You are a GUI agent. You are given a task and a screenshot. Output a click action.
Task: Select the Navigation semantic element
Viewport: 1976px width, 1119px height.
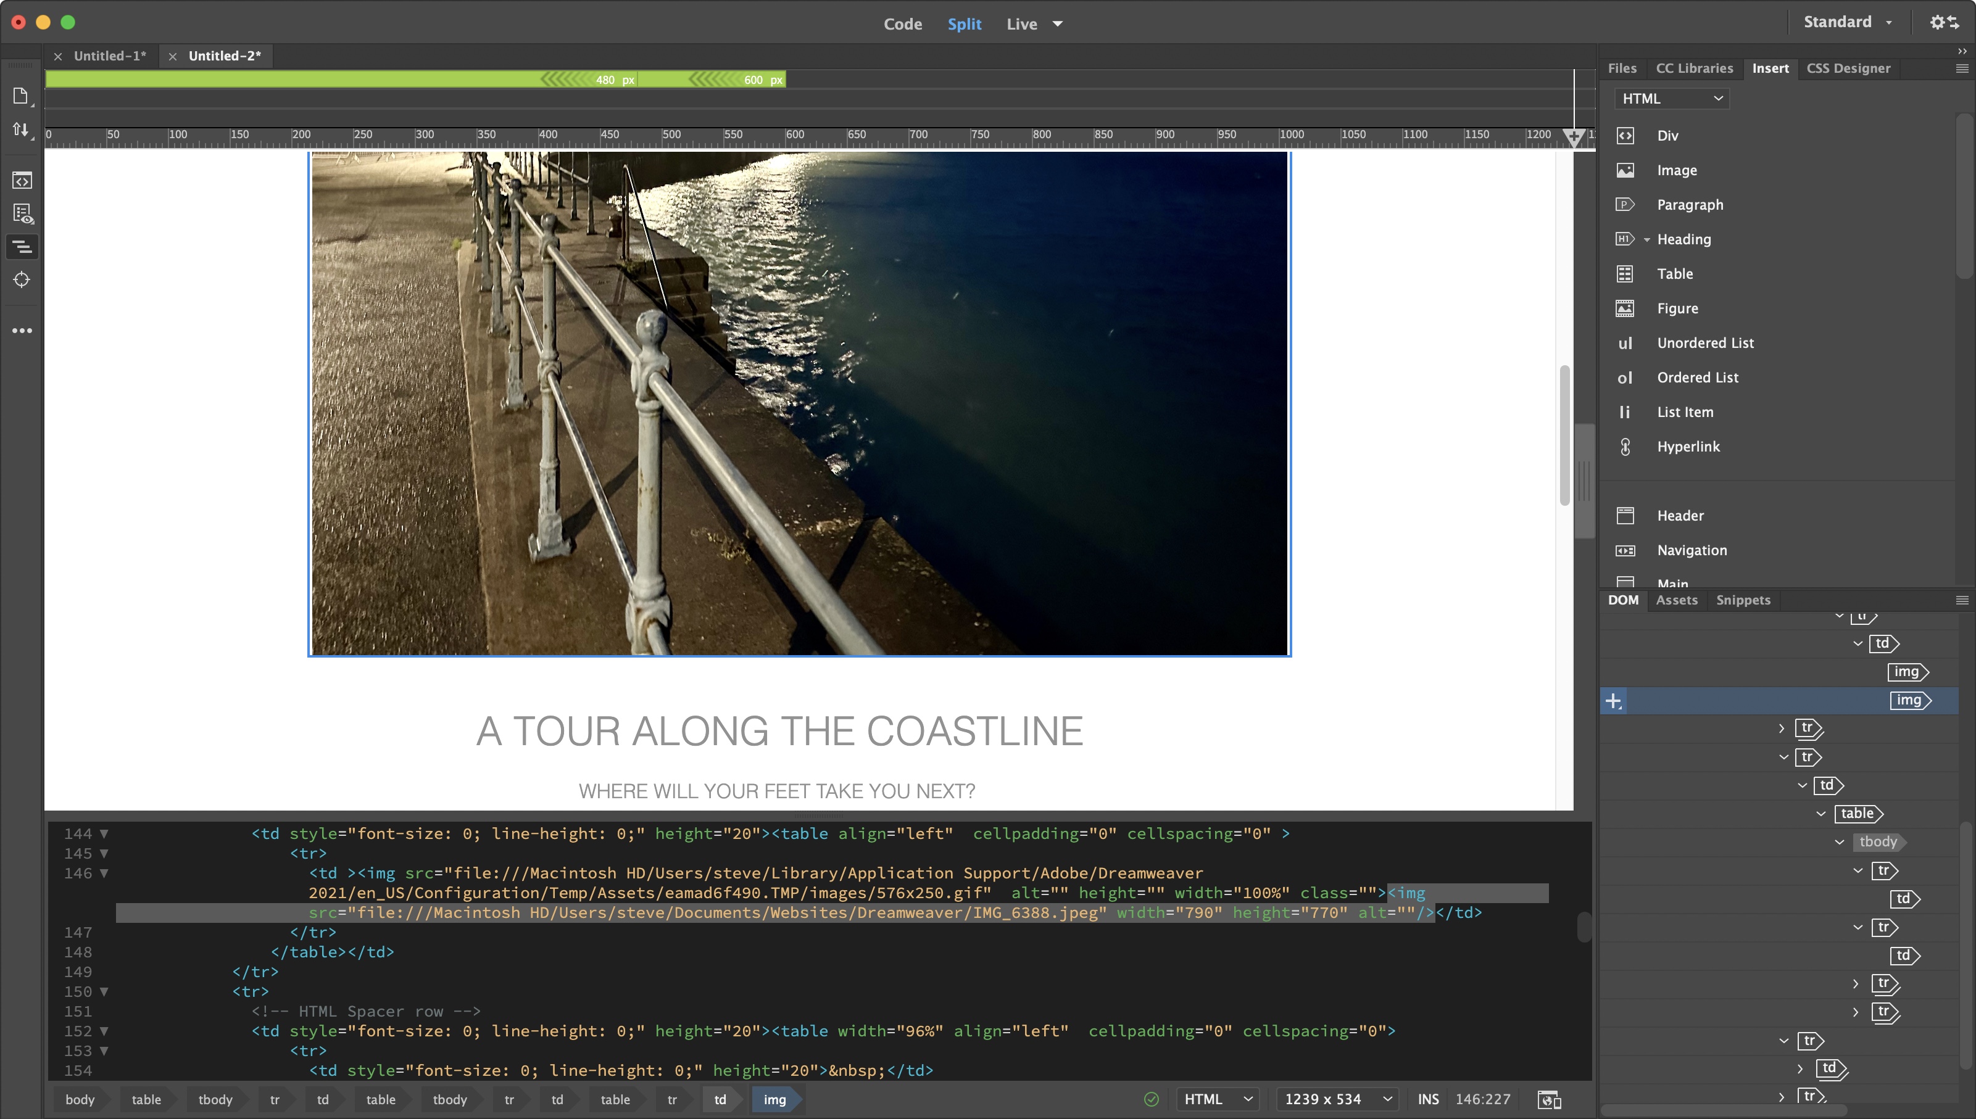pos(1692,551)
